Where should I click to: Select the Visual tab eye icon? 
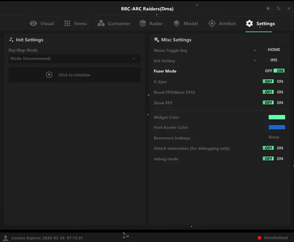[x=33, y=23]
